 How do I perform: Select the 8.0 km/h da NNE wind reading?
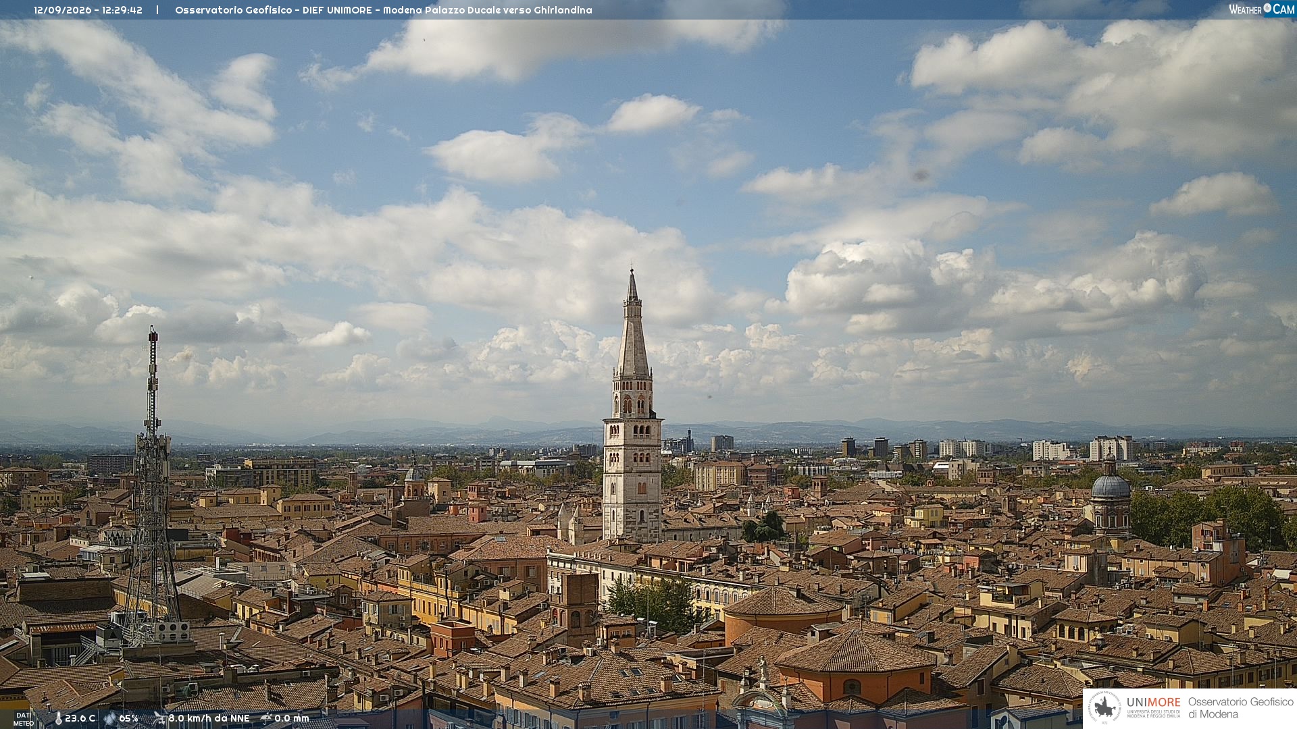point(209,718)
